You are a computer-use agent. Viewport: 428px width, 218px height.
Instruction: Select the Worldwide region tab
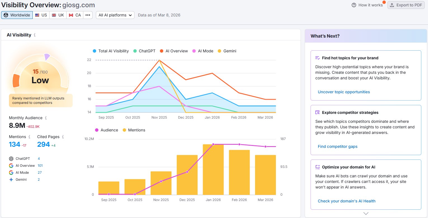(x=17, y=15)
